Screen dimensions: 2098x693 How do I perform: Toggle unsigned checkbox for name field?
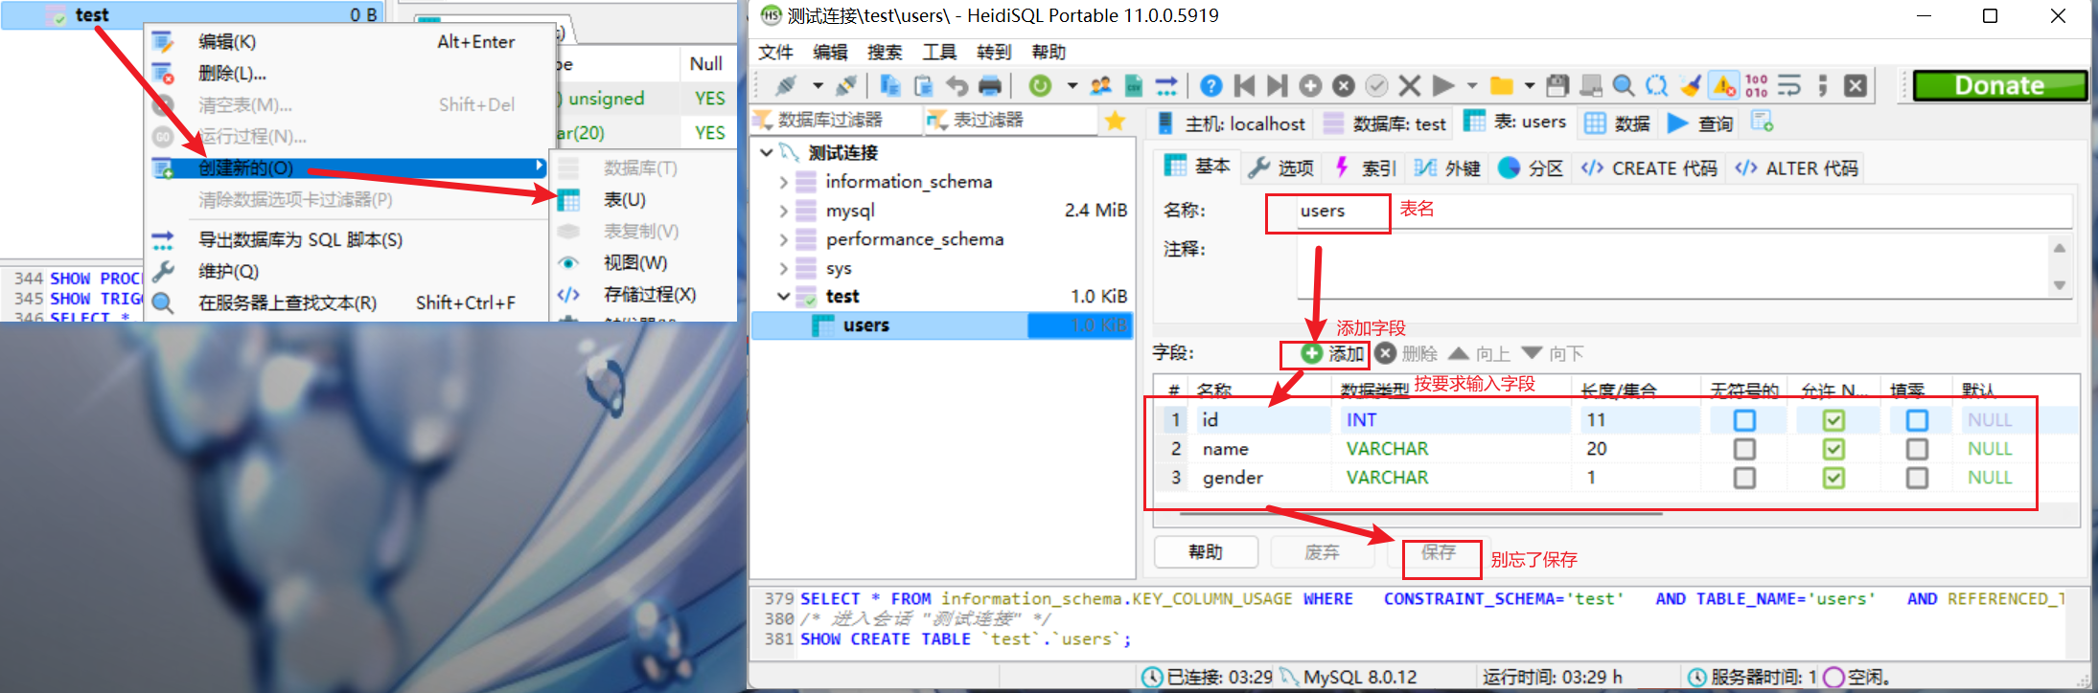pos(1744,449)
